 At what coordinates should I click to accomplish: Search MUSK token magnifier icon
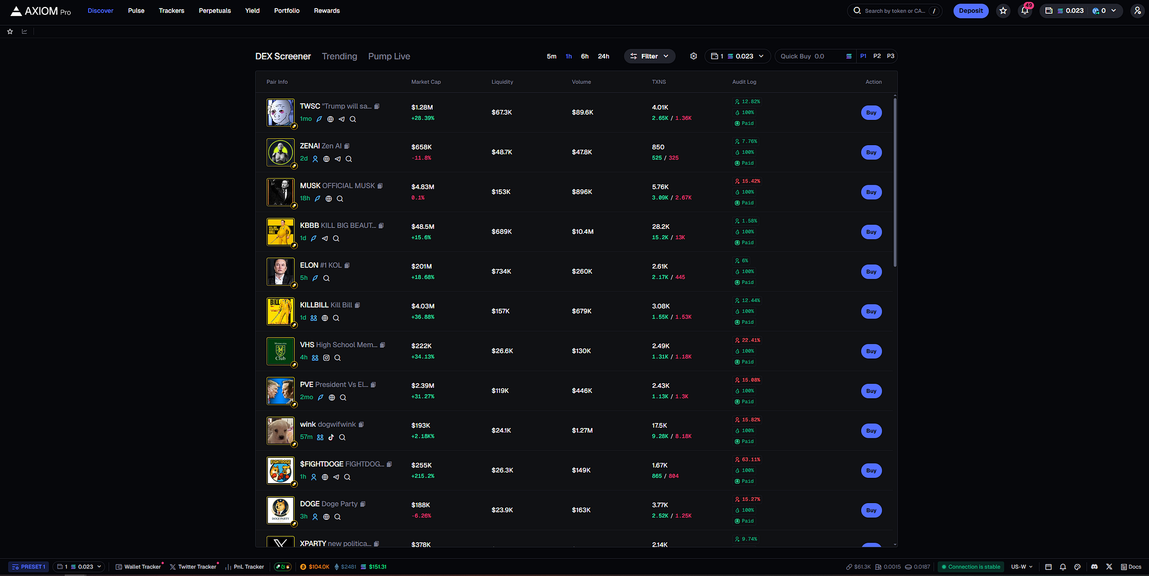[340, 199]
